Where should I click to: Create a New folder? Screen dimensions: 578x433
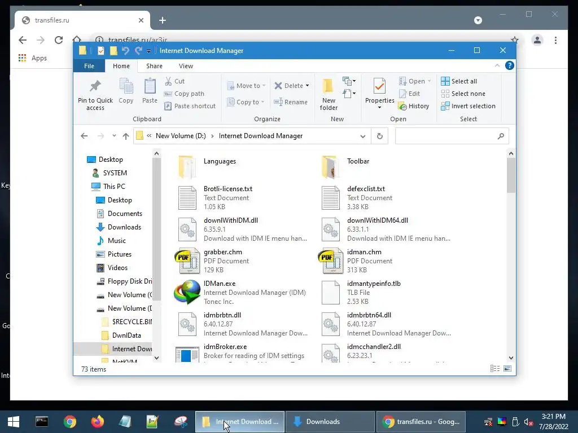coord(329,95)
